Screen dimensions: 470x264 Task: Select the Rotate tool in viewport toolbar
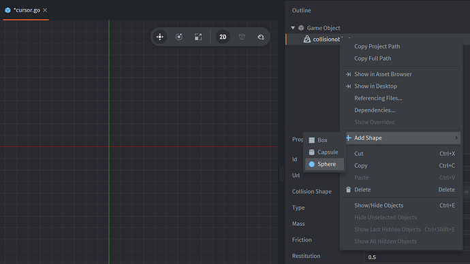[179, 37]
